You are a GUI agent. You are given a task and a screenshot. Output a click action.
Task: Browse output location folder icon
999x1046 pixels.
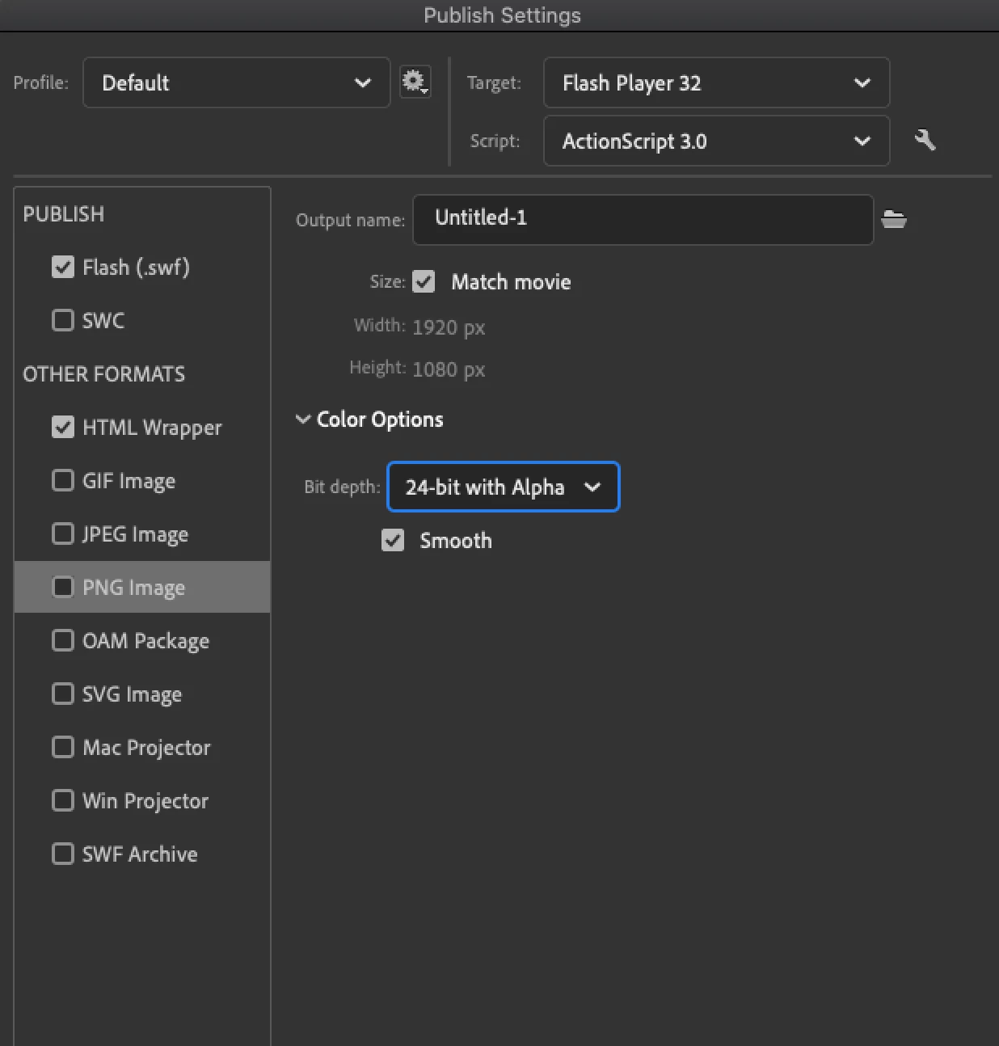tap(893, 219)
